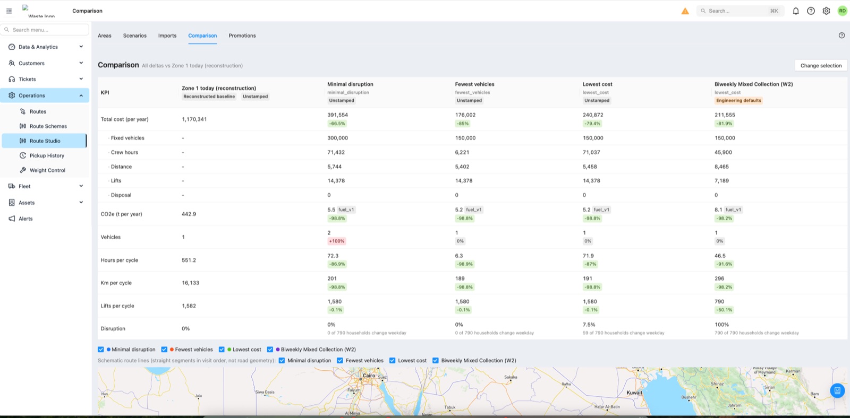Expand Customers menu chevron
The height and width of the screenshot is (418, 850).
(81, 63)
